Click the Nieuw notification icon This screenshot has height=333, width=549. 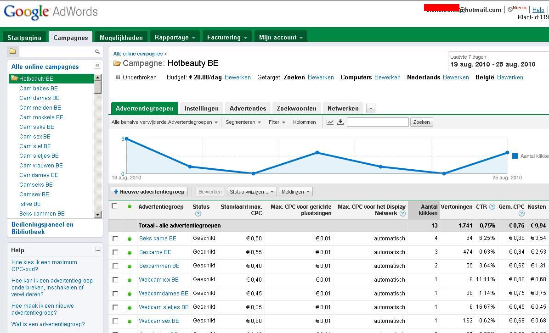click(x=510, y=10)
